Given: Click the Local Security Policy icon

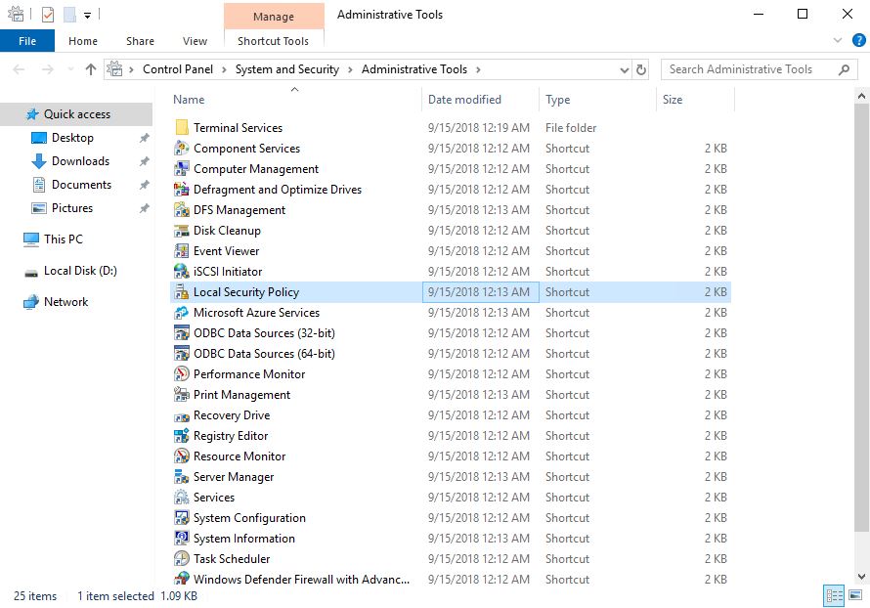Looking at the screenshot, I should [182, 292].
